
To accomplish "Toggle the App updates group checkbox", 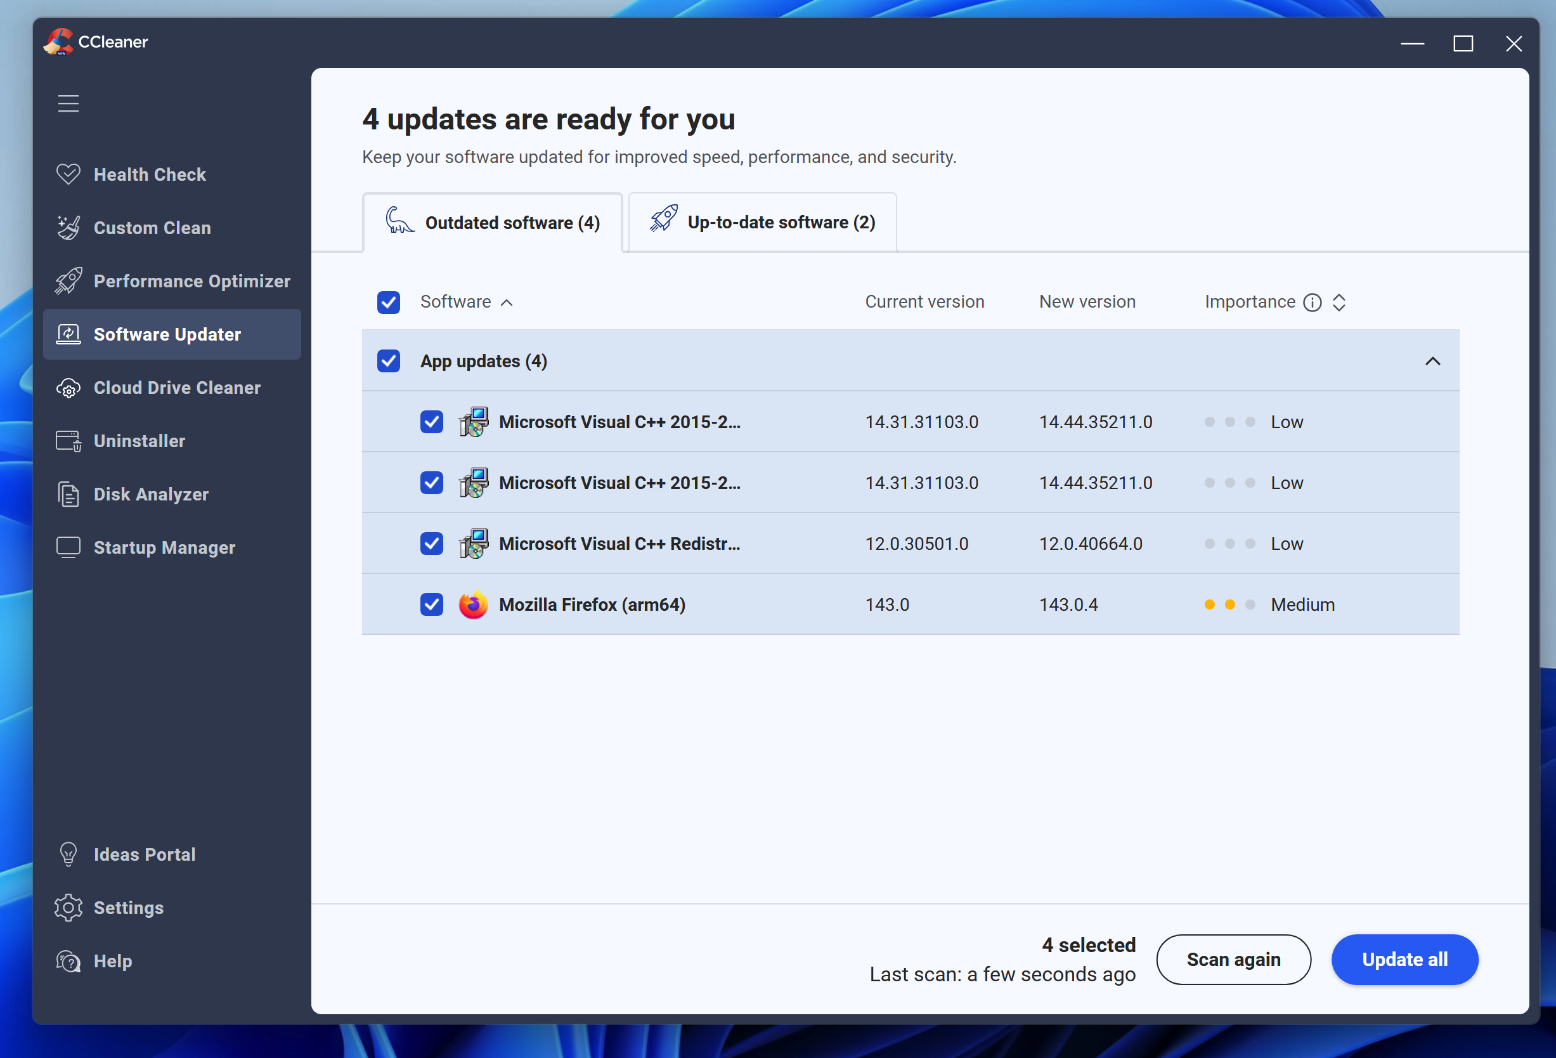I will point(388,361).
